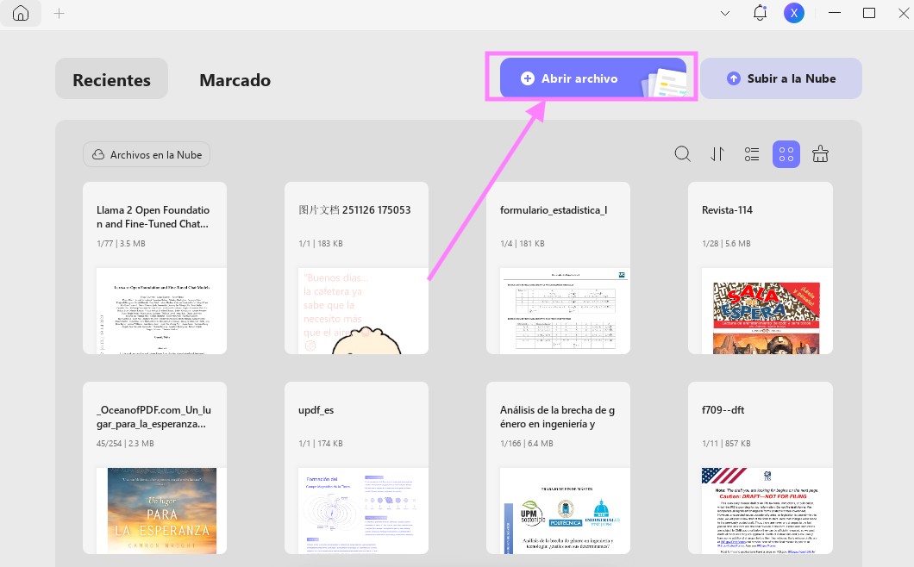Open a new tab with plus icon
Image resolution: width=914 pixels, height=567 pixels.
point(59,14)
